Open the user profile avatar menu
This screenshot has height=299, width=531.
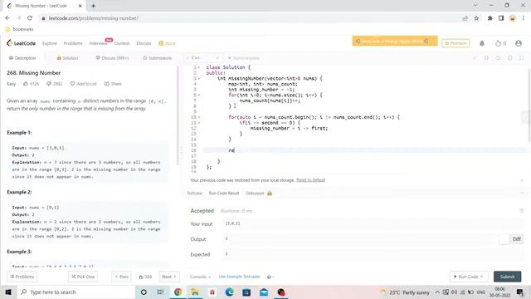coord(518,43)
